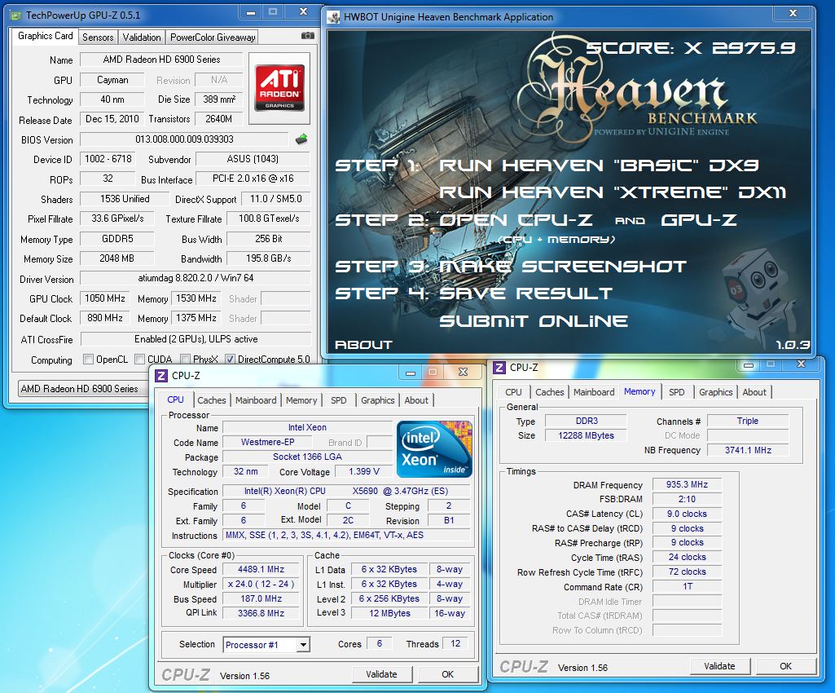Click the Driver Version field in GPU-Z

tap(196, 278)
